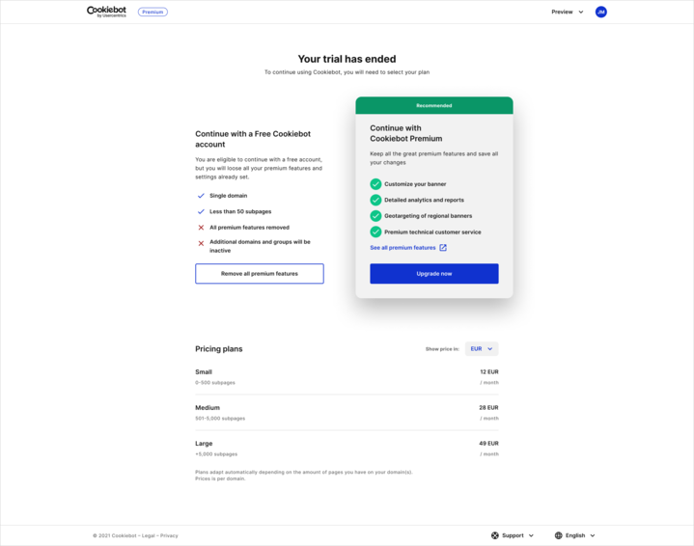The width and height of the screenshot is (694, 546).
Task: Click red X beside Additional domains and groups
Action: tap(201, 243)
